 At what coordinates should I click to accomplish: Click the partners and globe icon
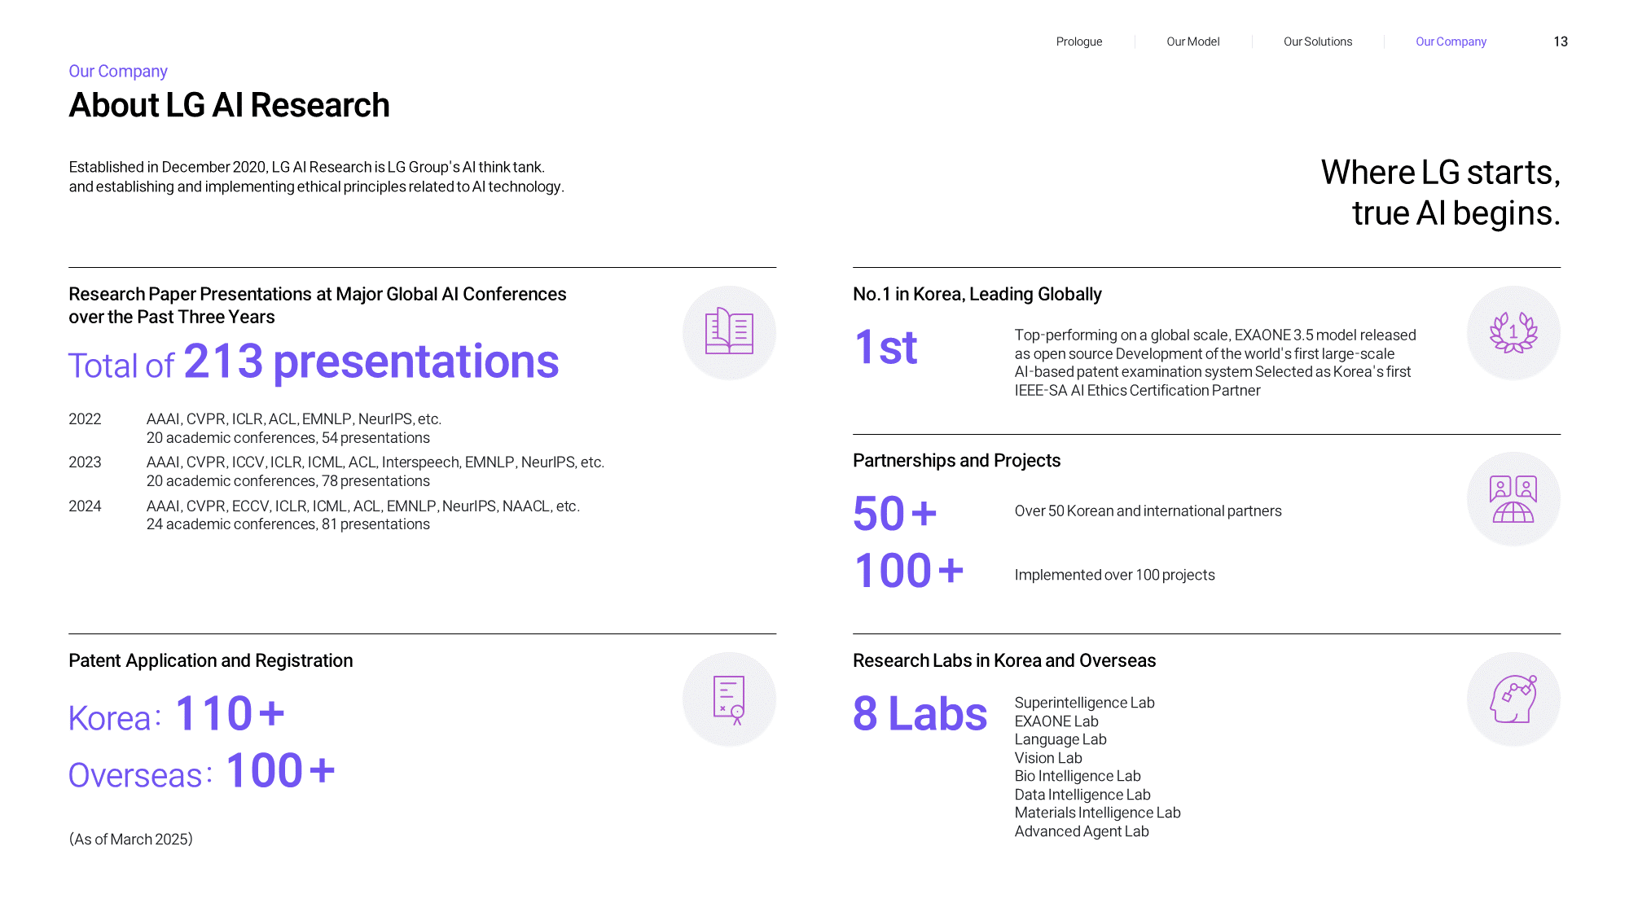[x=1513, y=499]
